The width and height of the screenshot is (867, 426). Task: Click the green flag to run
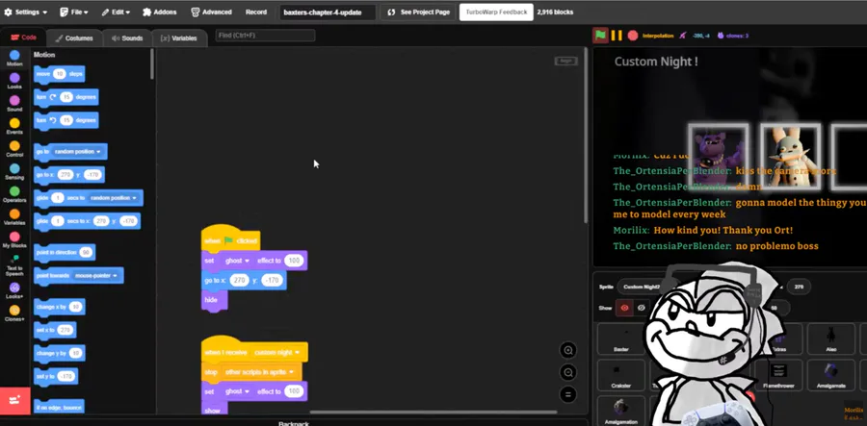coord(600,36)
